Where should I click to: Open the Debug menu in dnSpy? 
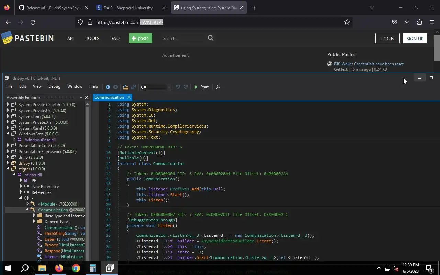point(54,86)
